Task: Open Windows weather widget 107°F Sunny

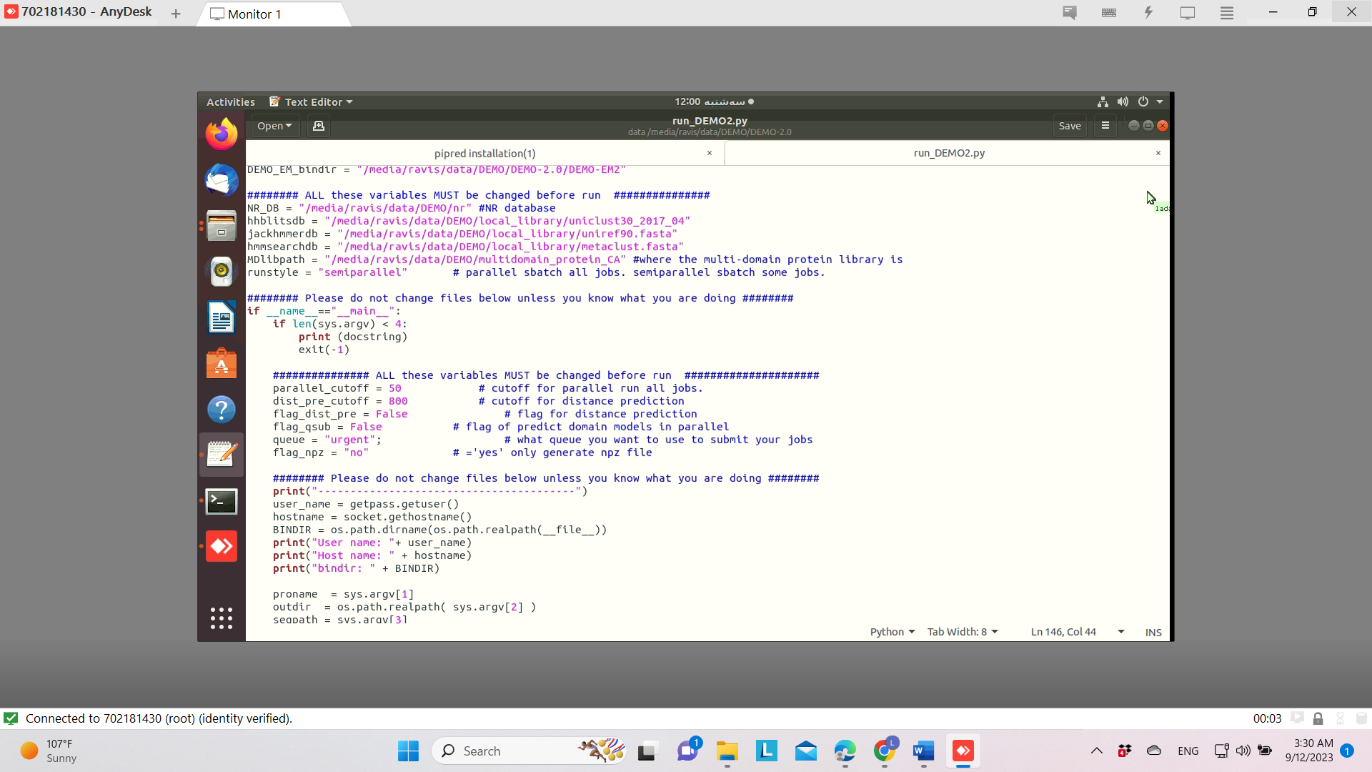Action: pyautogui.click(x=49, y=751)
